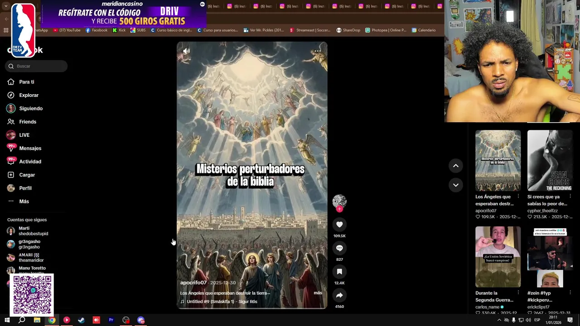This screenshot has height=326, width=580.
Task: Expand the Más menu in sidebar
Action: [24, 201]
